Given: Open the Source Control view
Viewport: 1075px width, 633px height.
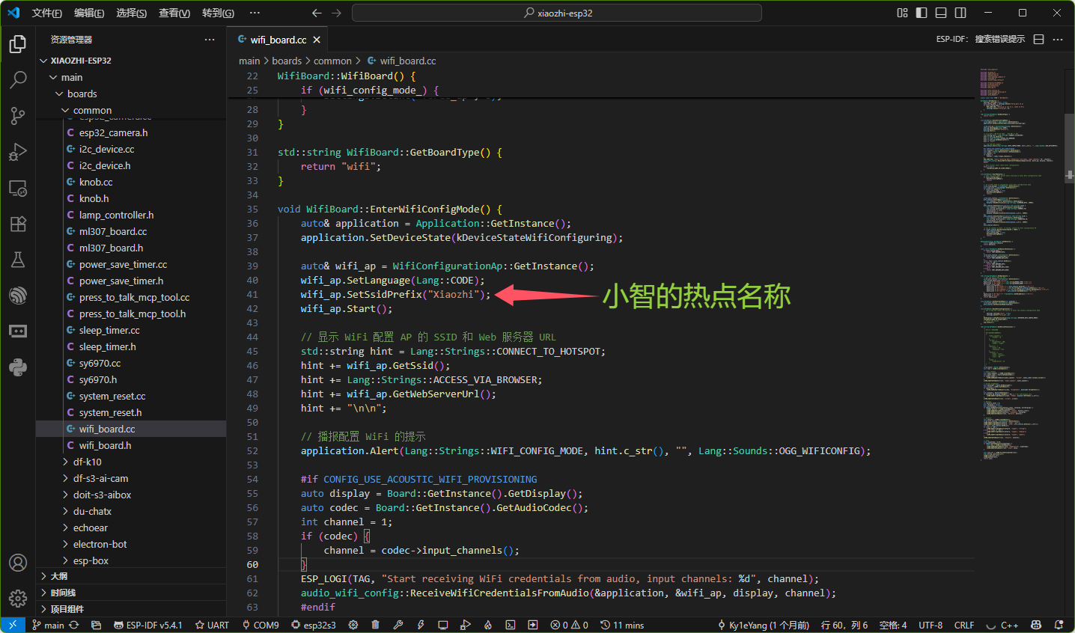Looking at the screenshot, I should pos(18,115).
